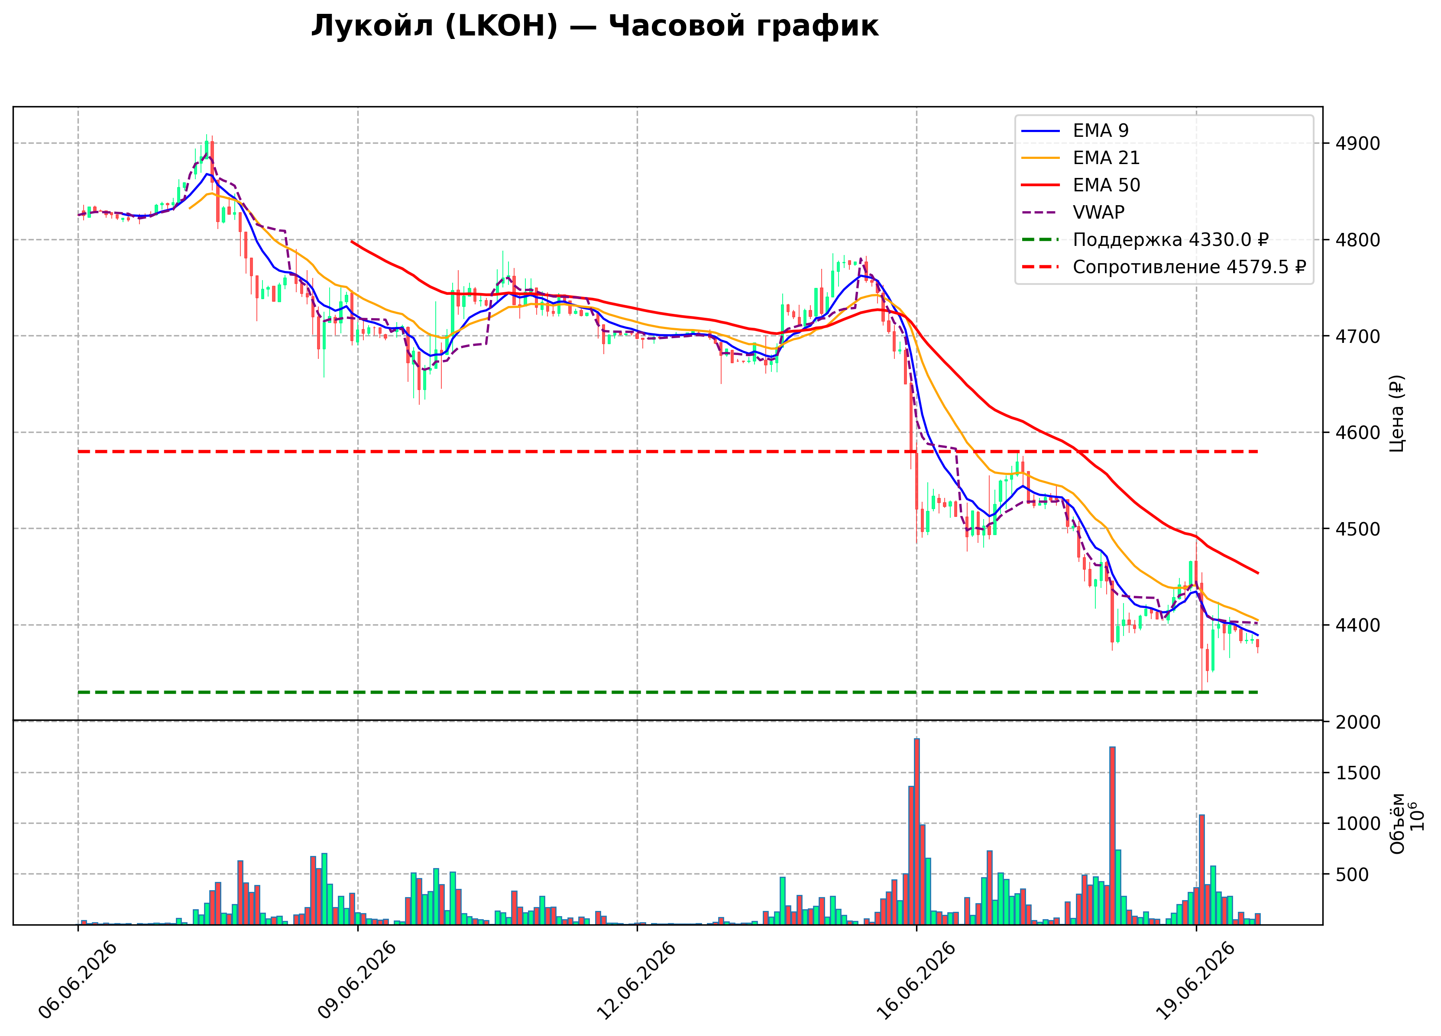Screen dimensions: 1441x1036
Task: Click the red solid line sample beside EMA 50
Action: (x=1041, y=185)
